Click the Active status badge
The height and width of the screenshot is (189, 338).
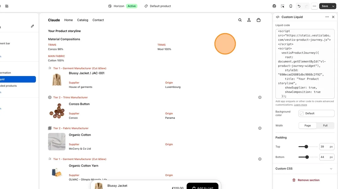point(132,6)
